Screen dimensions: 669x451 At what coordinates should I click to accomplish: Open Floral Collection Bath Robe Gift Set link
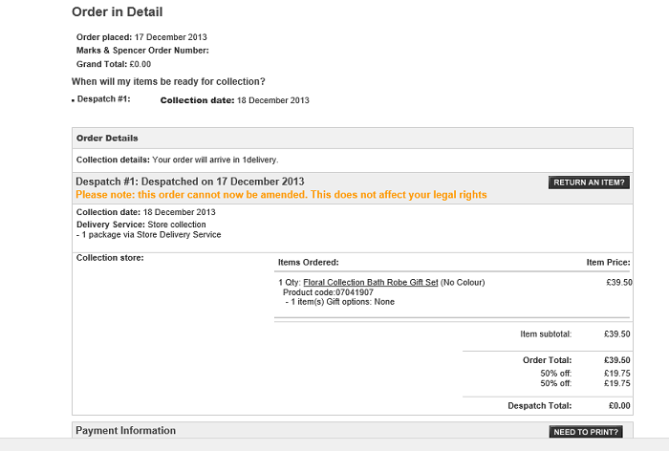click(370, 283)
